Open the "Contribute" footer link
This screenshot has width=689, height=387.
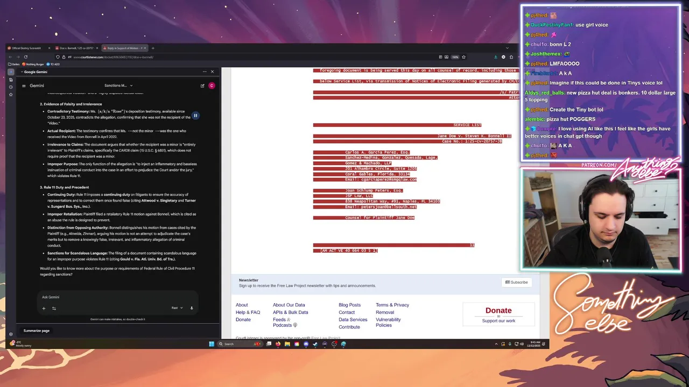tap(349, 327)
